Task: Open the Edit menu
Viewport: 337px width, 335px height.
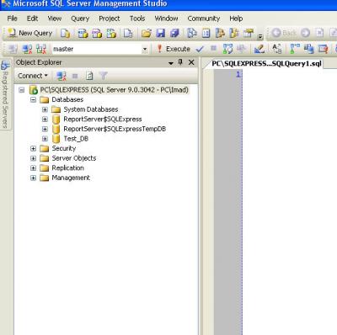Action: point(32,19)
